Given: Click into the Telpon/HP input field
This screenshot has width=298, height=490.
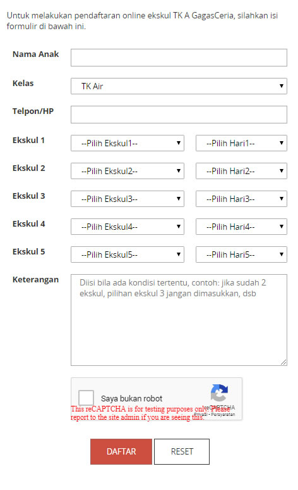Looking at the screenshot, I should [x=179, y=115].
